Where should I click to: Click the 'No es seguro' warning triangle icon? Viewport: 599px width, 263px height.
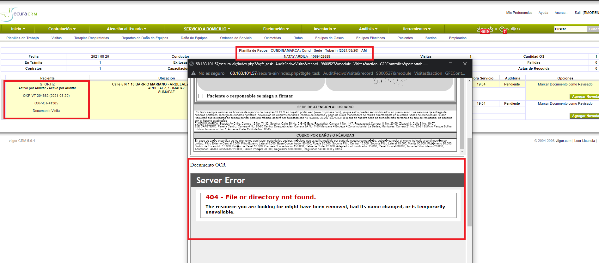click(x=193, y=73)
